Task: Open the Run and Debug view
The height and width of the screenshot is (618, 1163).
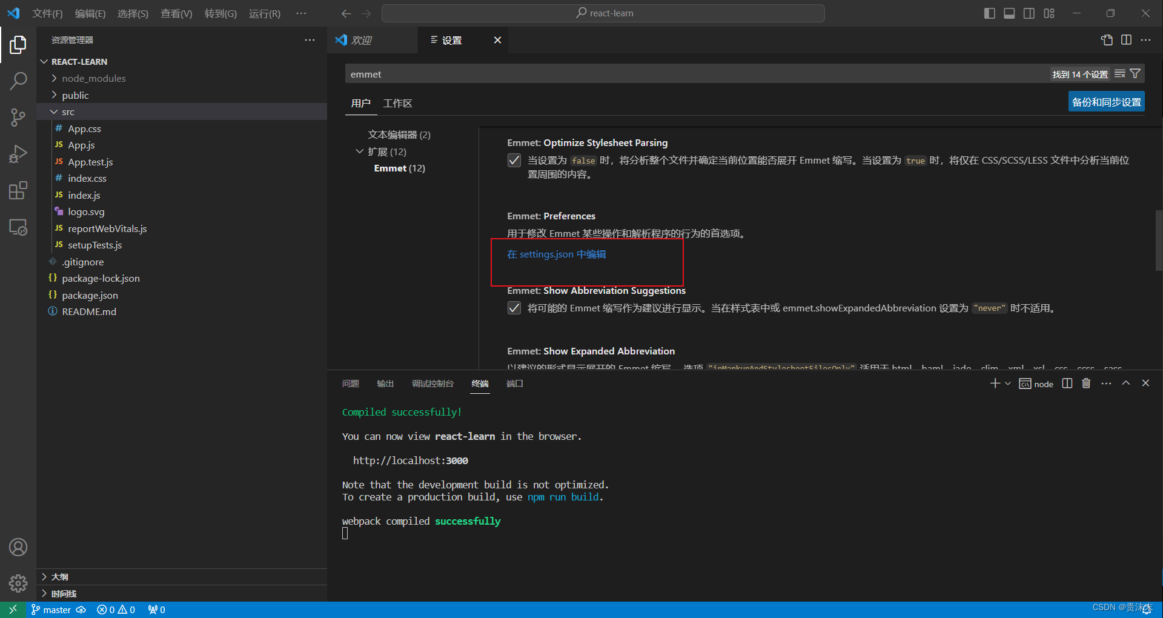Action: pos(18,154)
